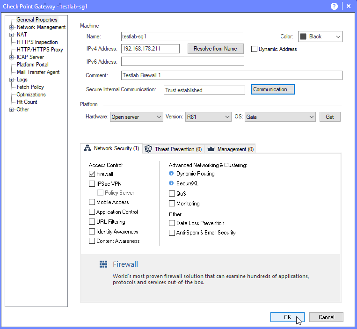Select Mail Transfer Agent in the tree
357x329 pixels.
pos(38,72)
